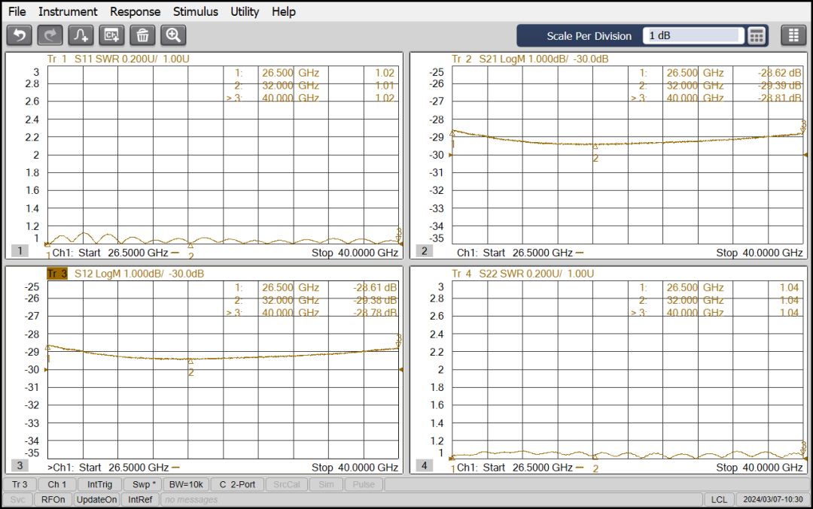Click the trash delete icon
The height and width of the screenshot is (509, 813).
[142, 36]
